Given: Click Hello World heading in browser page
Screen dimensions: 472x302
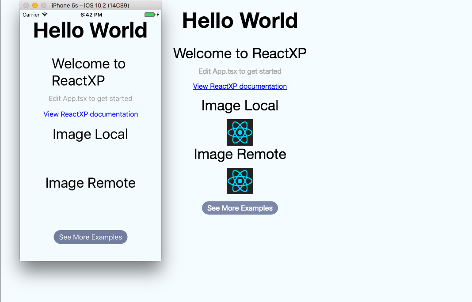Looking at the screenshot, I should 240,20.
